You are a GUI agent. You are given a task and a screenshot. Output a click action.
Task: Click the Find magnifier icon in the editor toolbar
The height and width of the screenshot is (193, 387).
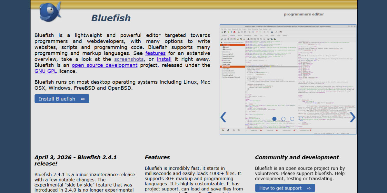[249, 32]
